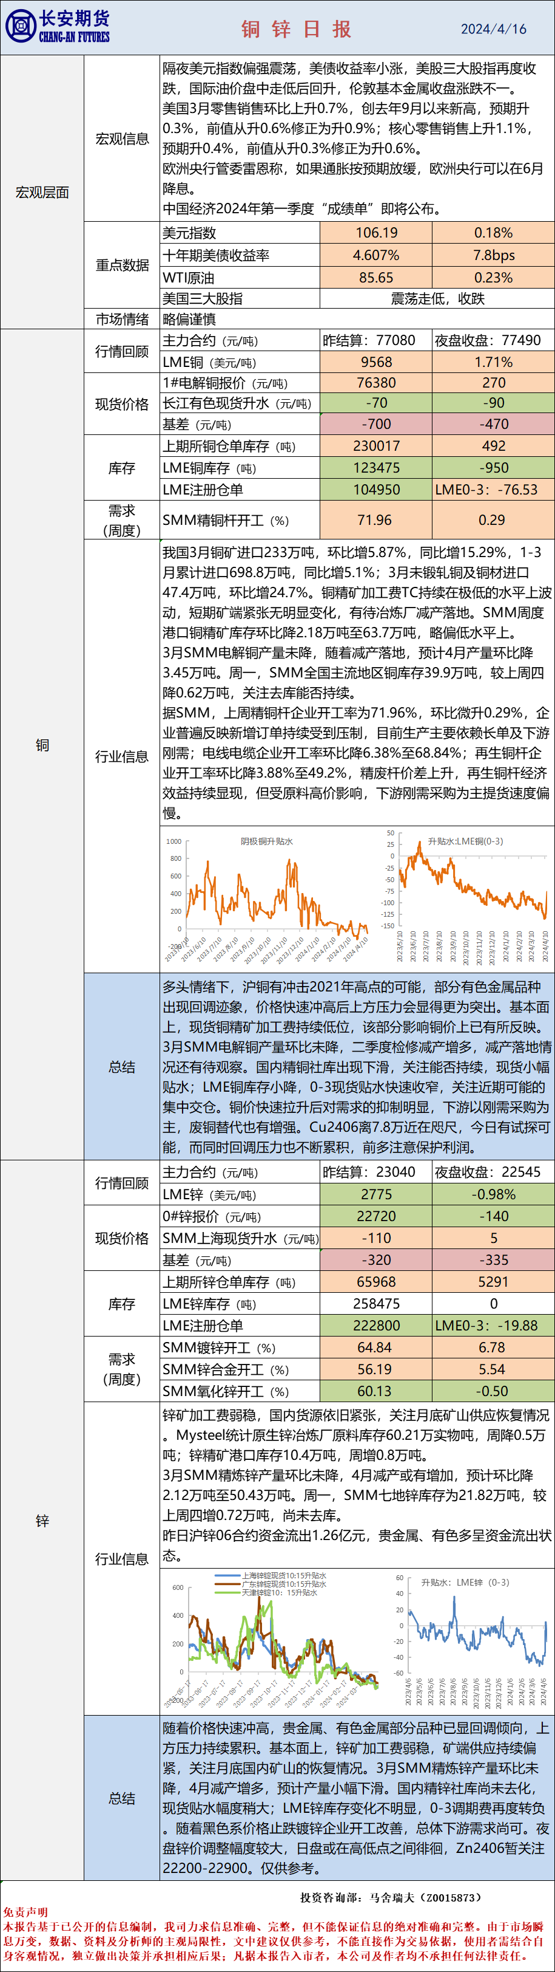Viewport: 555px width, 1972px height.
Task: Click the Chang-An Futures logo
Action: pyautogui.click(x=58, y=27)
